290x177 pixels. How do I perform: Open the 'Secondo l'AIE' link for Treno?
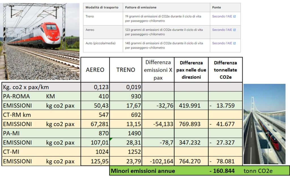(x=222, y=17)
